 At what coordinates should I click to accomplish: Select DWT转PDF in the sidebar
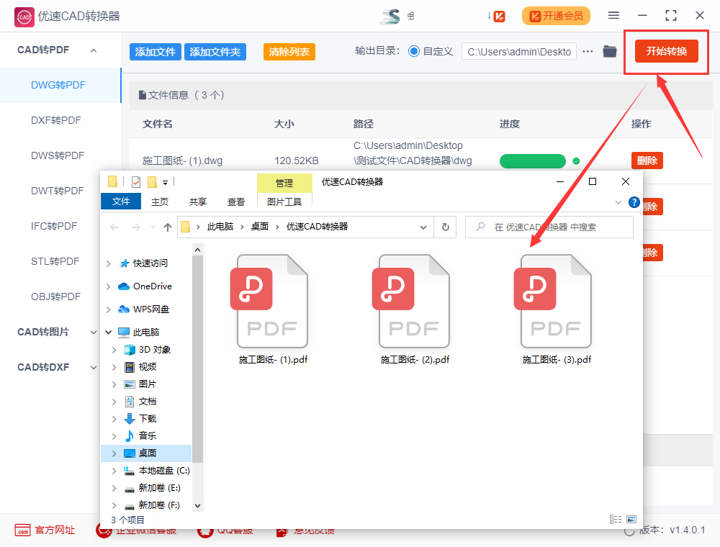tap(58, 191)
